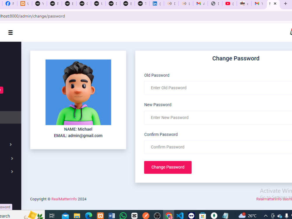Select the EMAIL: admin@gmail.com text
This screenshot has width=292, height=219.
[x=78, y=136]
